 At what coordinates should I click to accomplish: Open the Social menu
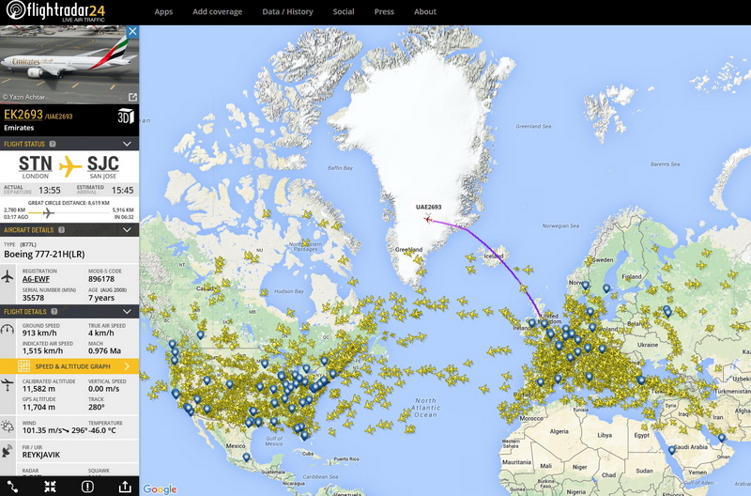344,11
